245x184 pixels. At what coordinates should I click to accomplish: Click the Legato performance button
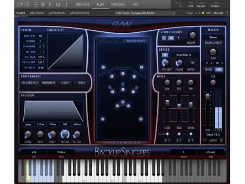65,83
